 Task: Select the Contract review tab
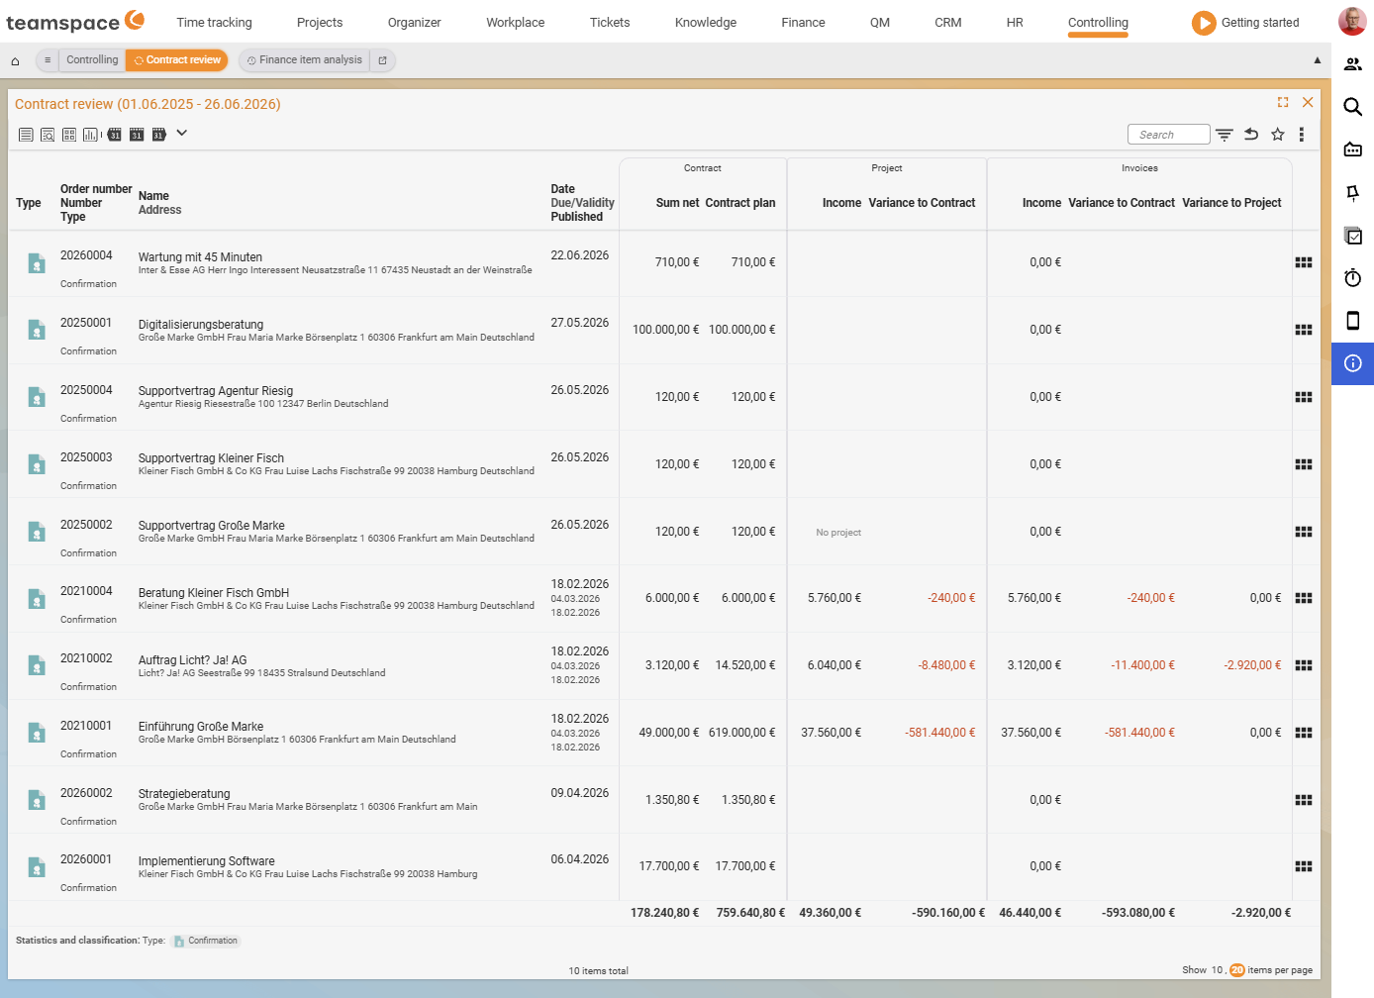coord(177,60)
